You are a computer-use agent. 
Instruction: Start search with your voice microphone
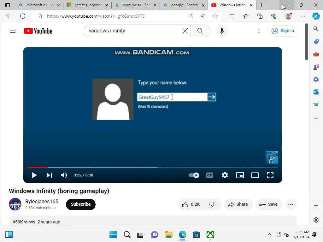pyautogui.click(x=222, y=31)
